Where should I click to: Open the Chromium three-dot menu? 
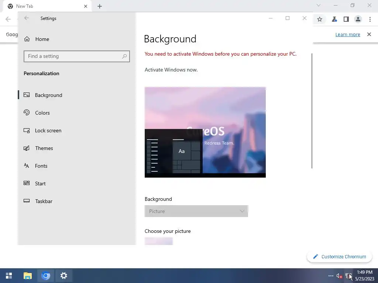(x=370, y=19)
